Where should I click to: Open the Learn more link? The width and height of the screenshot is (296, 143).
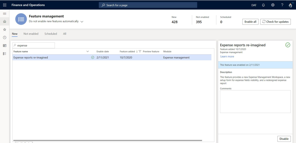coord(227,56)
